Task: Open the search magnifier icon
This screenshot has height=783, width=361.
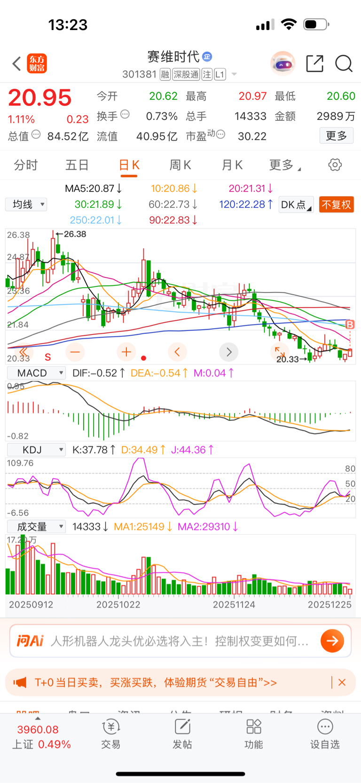Action: (x=344, y=63)
